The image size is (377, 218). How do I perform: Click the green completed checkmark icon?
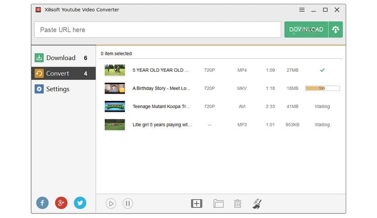coord(322,70)
